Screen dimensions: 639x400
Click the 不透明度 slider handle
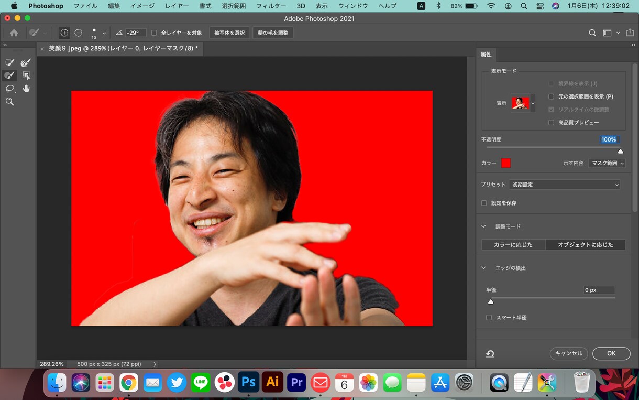pos(620,151)
